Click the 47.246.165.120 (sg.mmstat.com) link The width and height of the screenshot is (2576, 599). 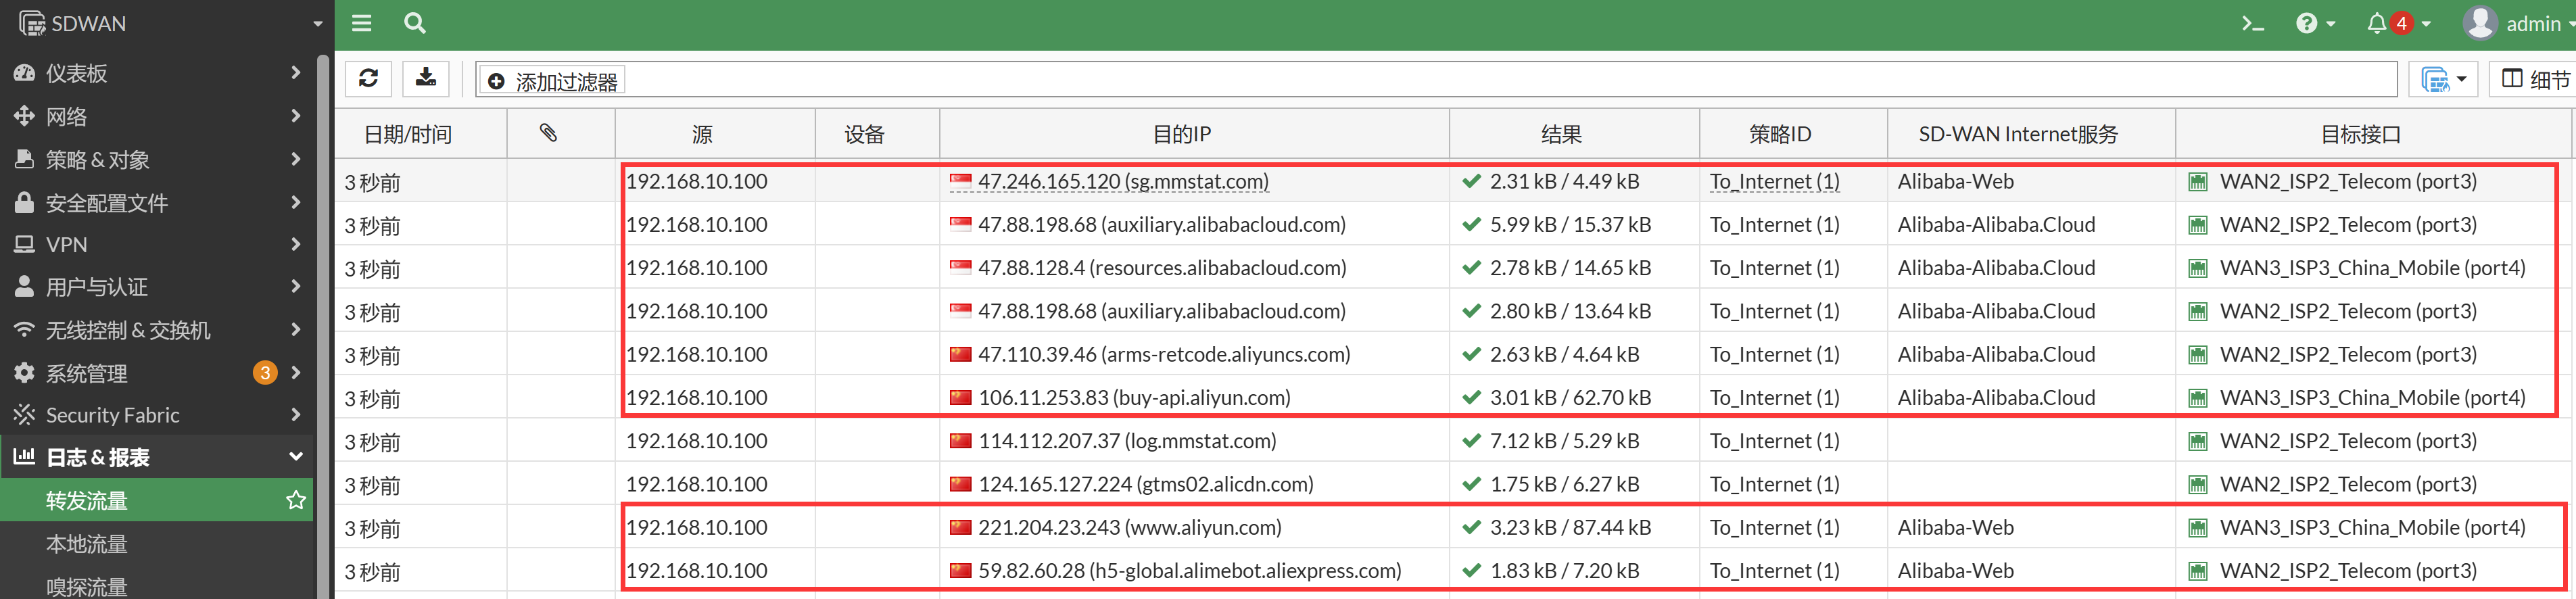[1122, 181]
